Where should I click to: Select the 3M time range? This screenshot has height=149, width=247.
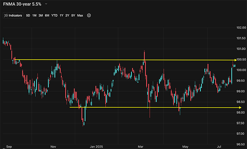(41, 15)
